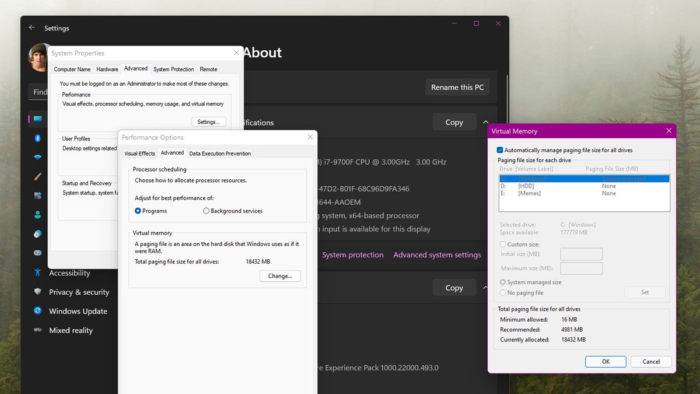Select the Time & language clock icon

37,233
